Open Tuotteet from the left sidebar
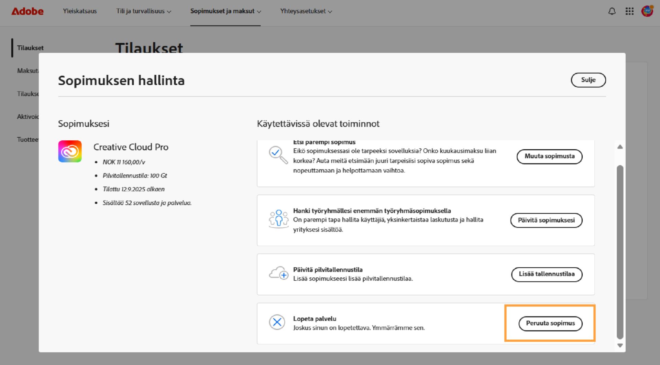 [28, 139]
